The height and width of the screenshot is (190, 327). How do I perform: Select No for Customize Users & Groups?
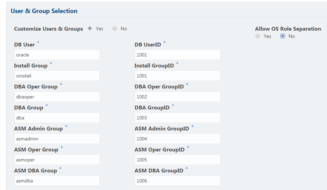115,29
